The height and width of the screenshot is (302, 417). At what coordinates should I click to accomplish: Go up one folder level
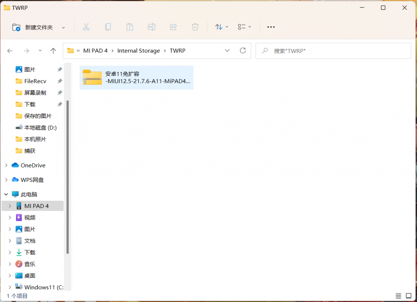tap(53, 51)
